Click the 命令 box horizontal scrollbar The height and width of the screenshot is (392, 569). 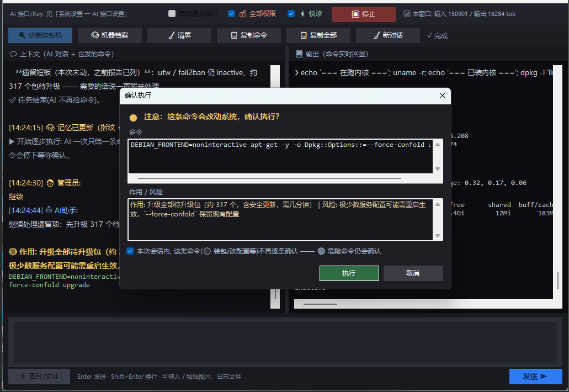[269, 178]
